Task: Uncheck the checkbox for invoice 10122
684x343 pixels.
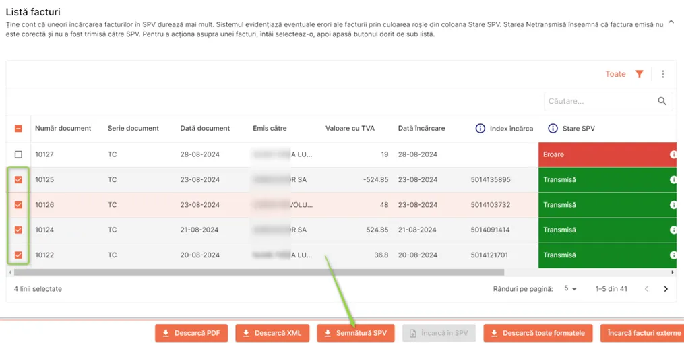Action: 18,255
